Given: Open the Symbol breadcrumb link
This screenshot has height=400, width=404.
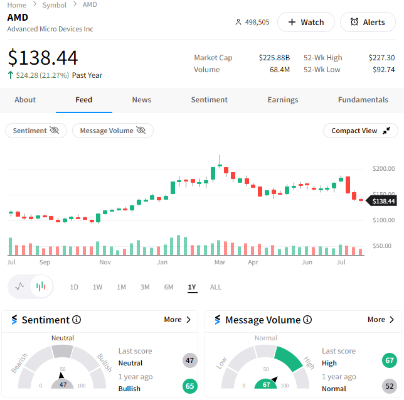Looking at the screenshot, I should click(x=55, y=5).
